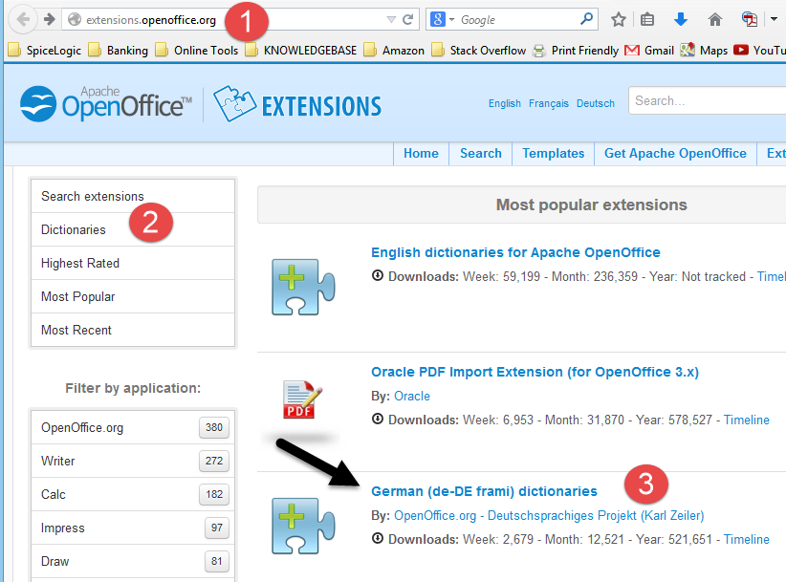This screenshot has width=786, height=582.
Task: Expand the toolbar overflow chevron
Action: (x=775, y=18)
